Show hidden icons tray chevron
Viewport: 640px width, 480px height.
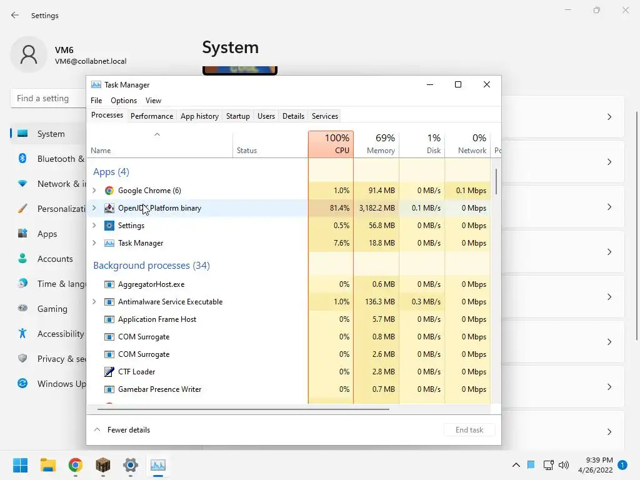pyautogui.click(x=516, y=465)
